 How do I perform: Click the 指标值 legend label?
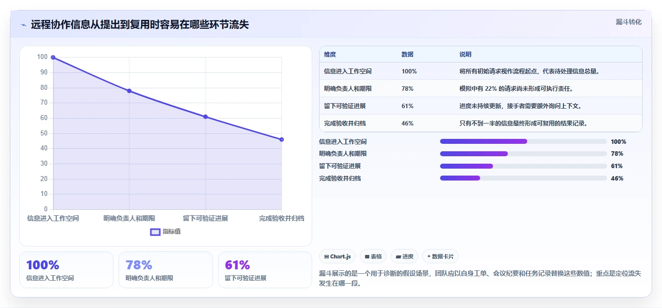[171, 232]
